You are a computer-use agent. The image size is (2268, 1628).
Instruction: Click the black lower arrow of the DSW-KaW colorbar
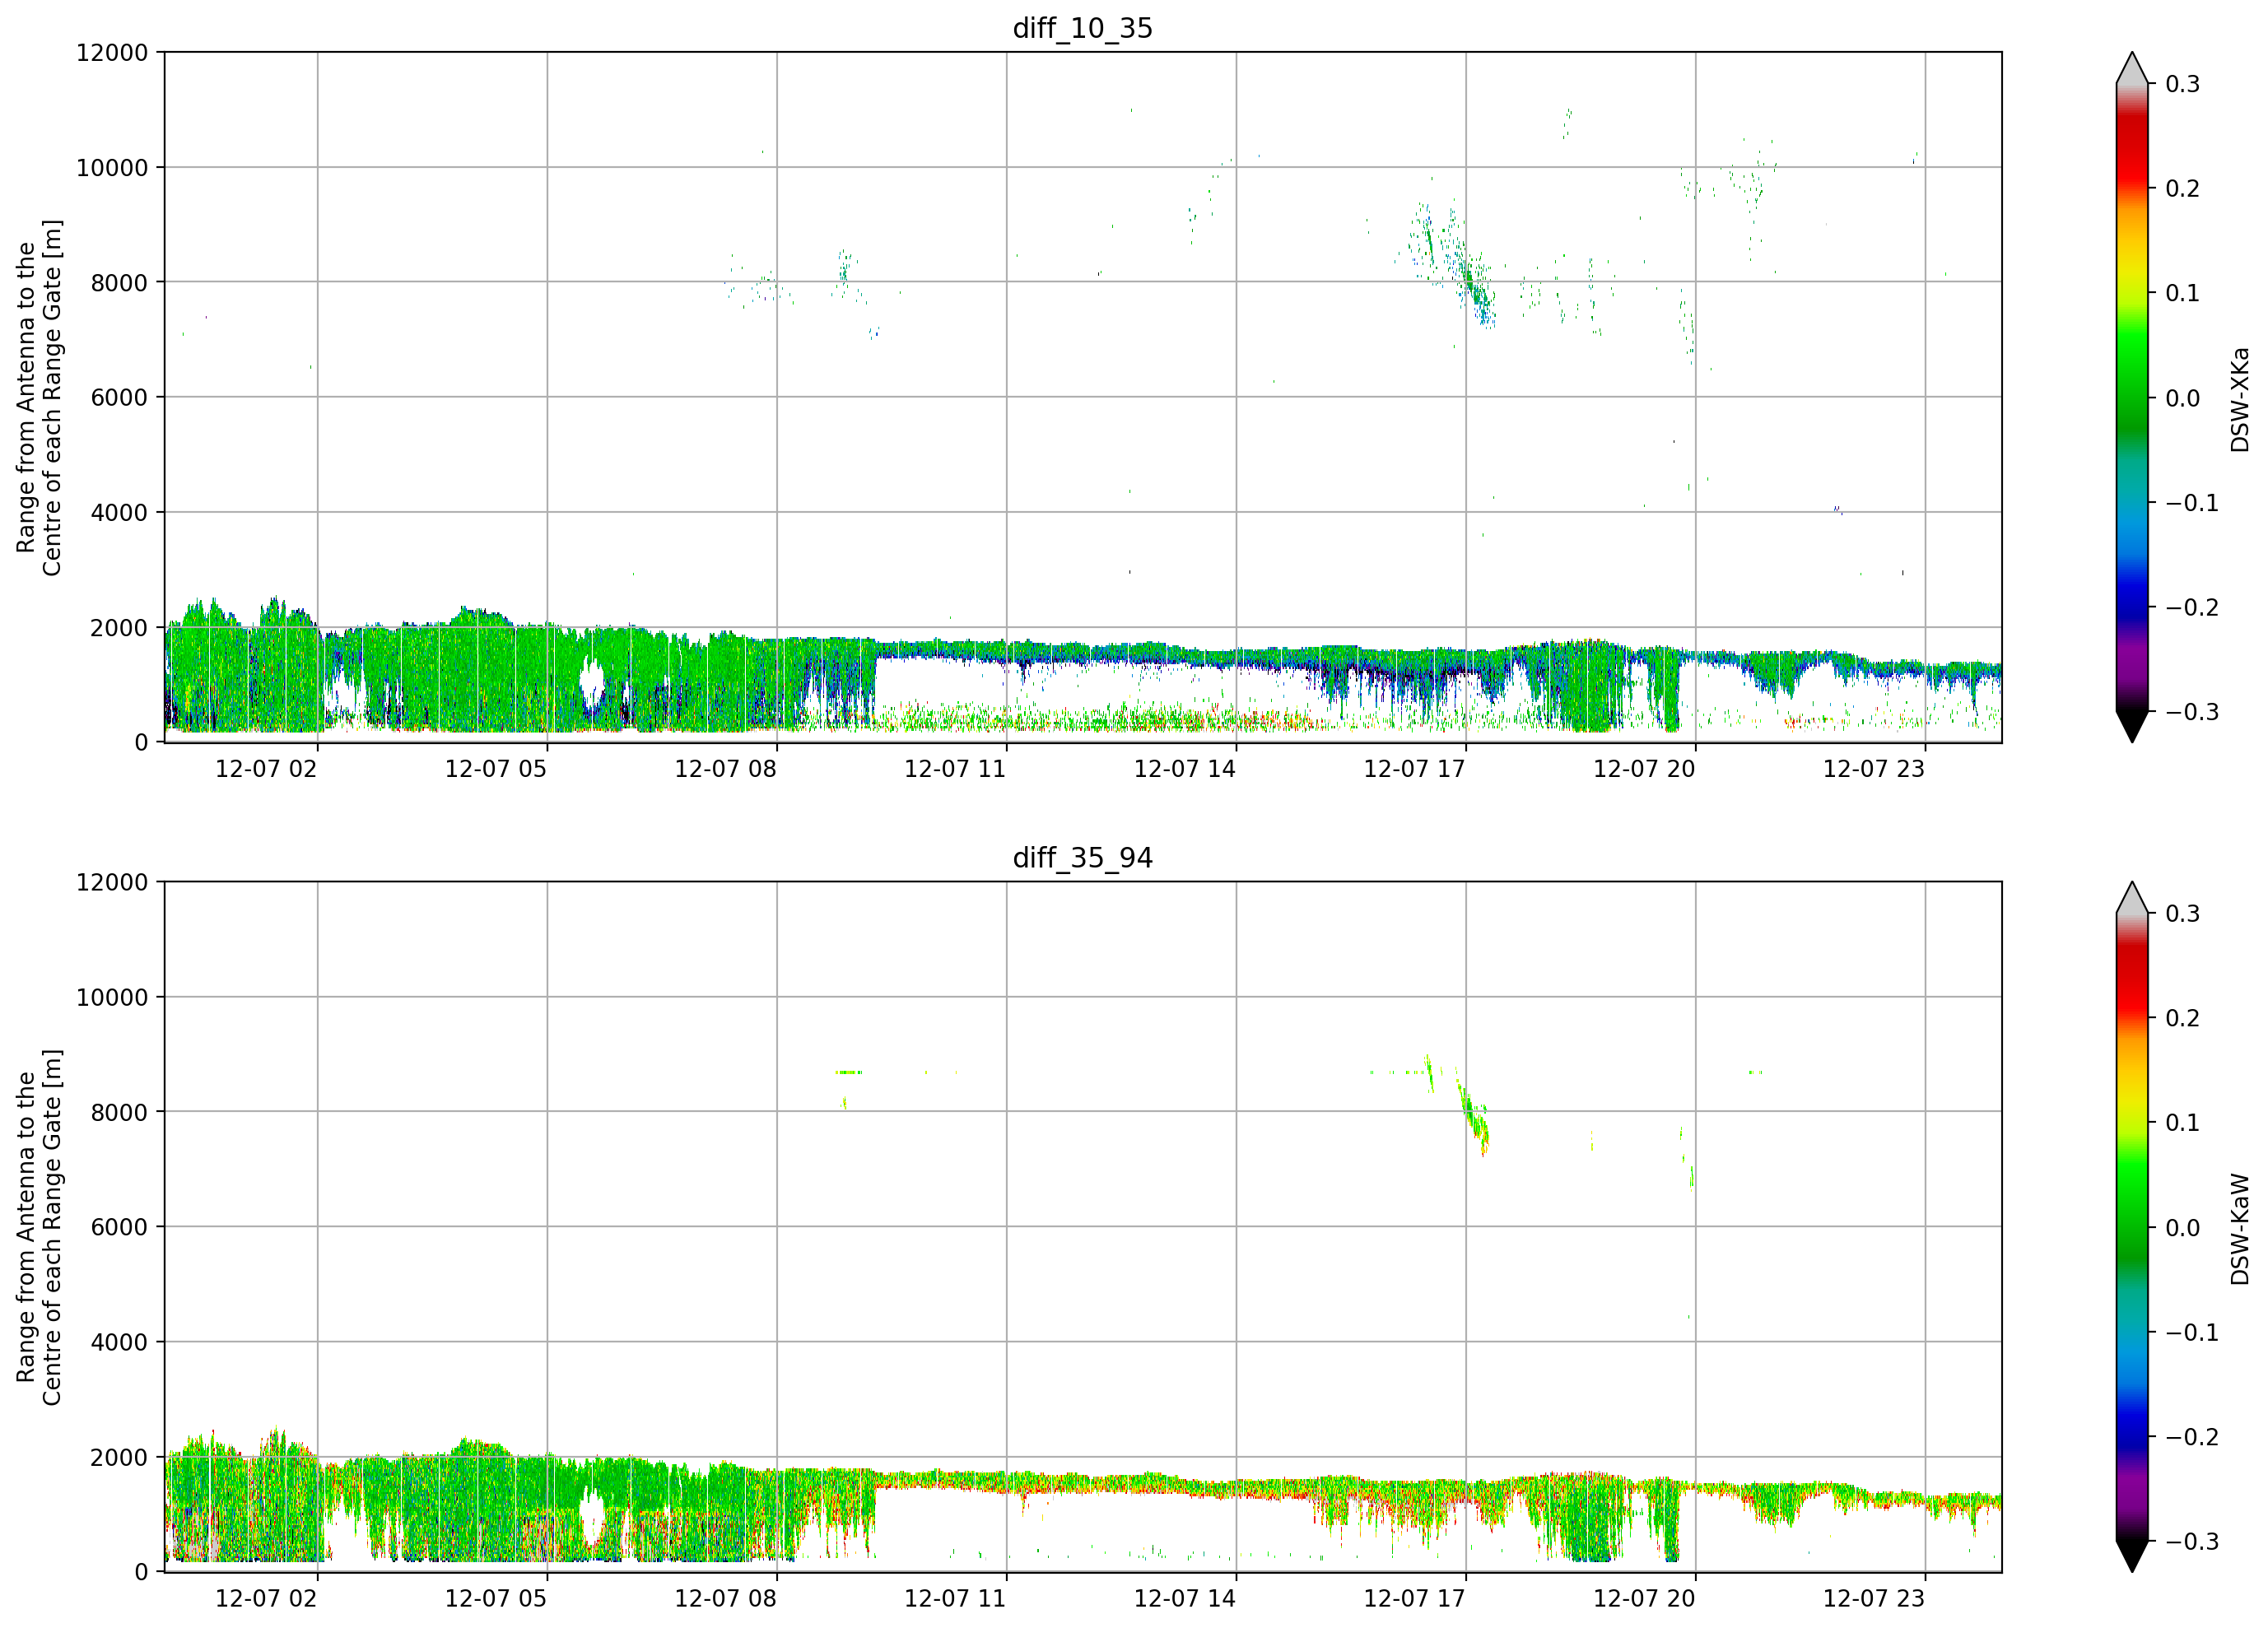click(2132, 1555)
